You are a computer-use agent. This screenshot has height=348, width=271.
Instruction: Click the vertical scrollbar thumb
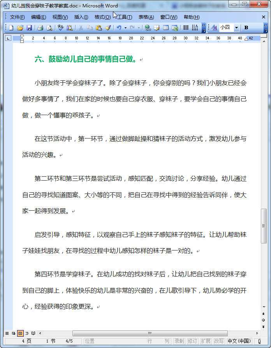coord(264,226)
